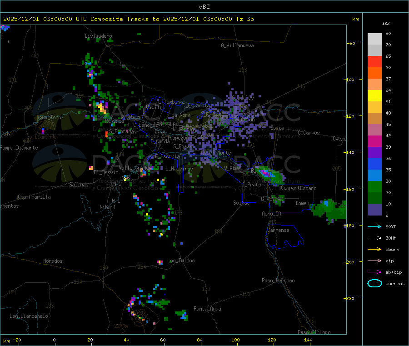The width and height of the screenshot is (409, 346).
Task: Click the Lag.Llancanelo map label
Action: 29,316
